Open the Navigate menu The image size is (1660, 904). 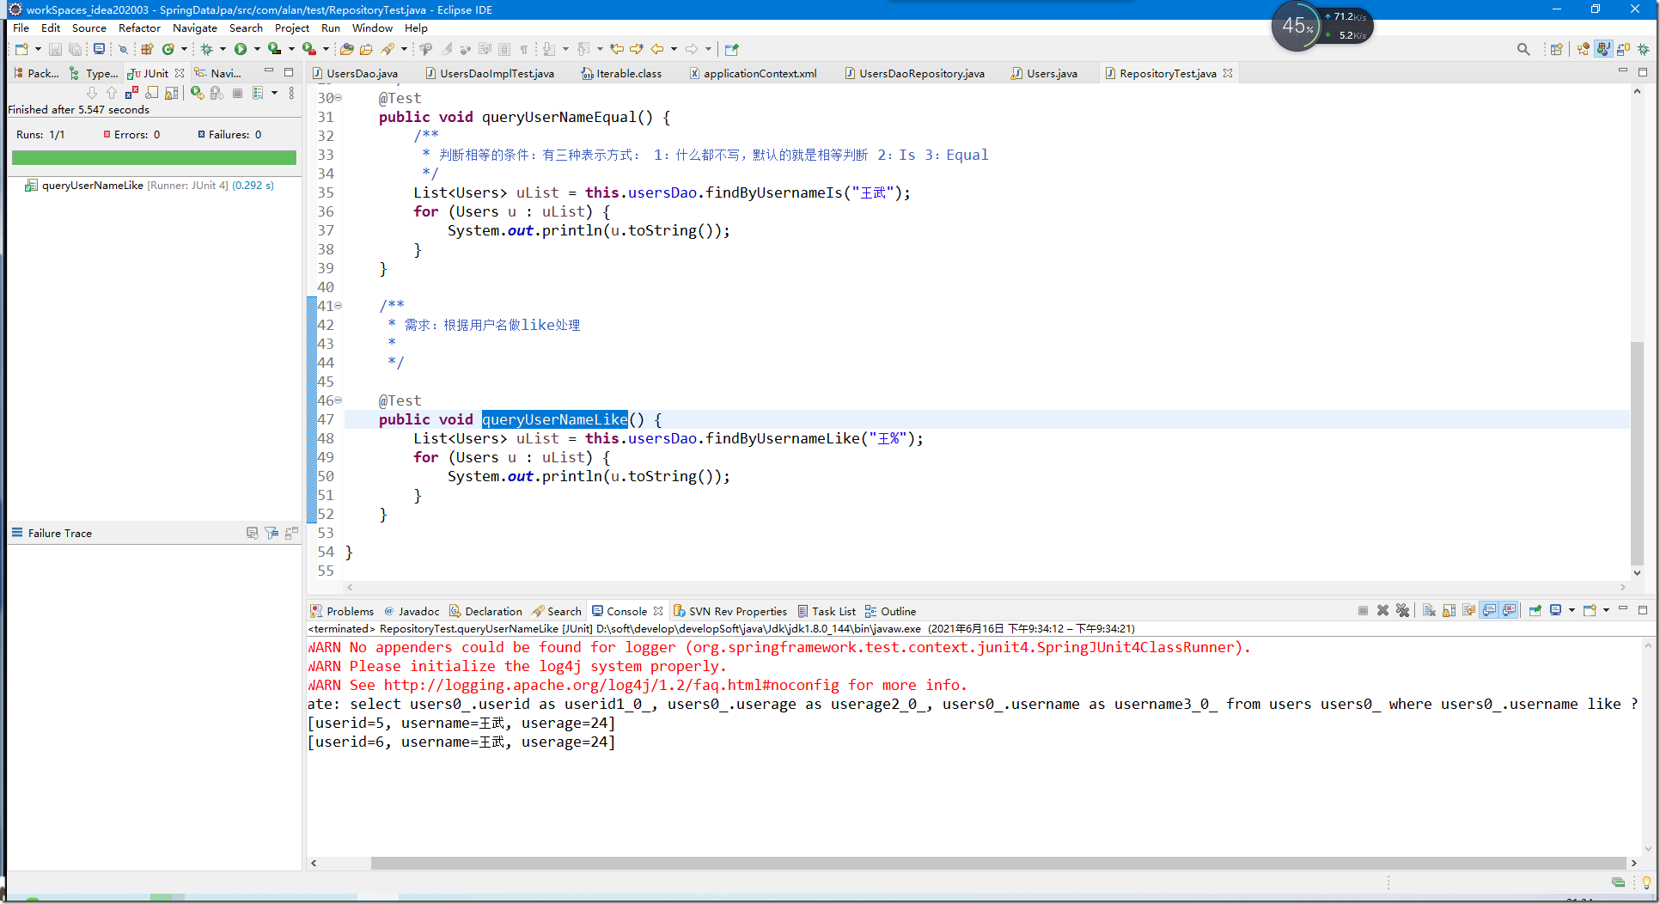pos(195,28)
